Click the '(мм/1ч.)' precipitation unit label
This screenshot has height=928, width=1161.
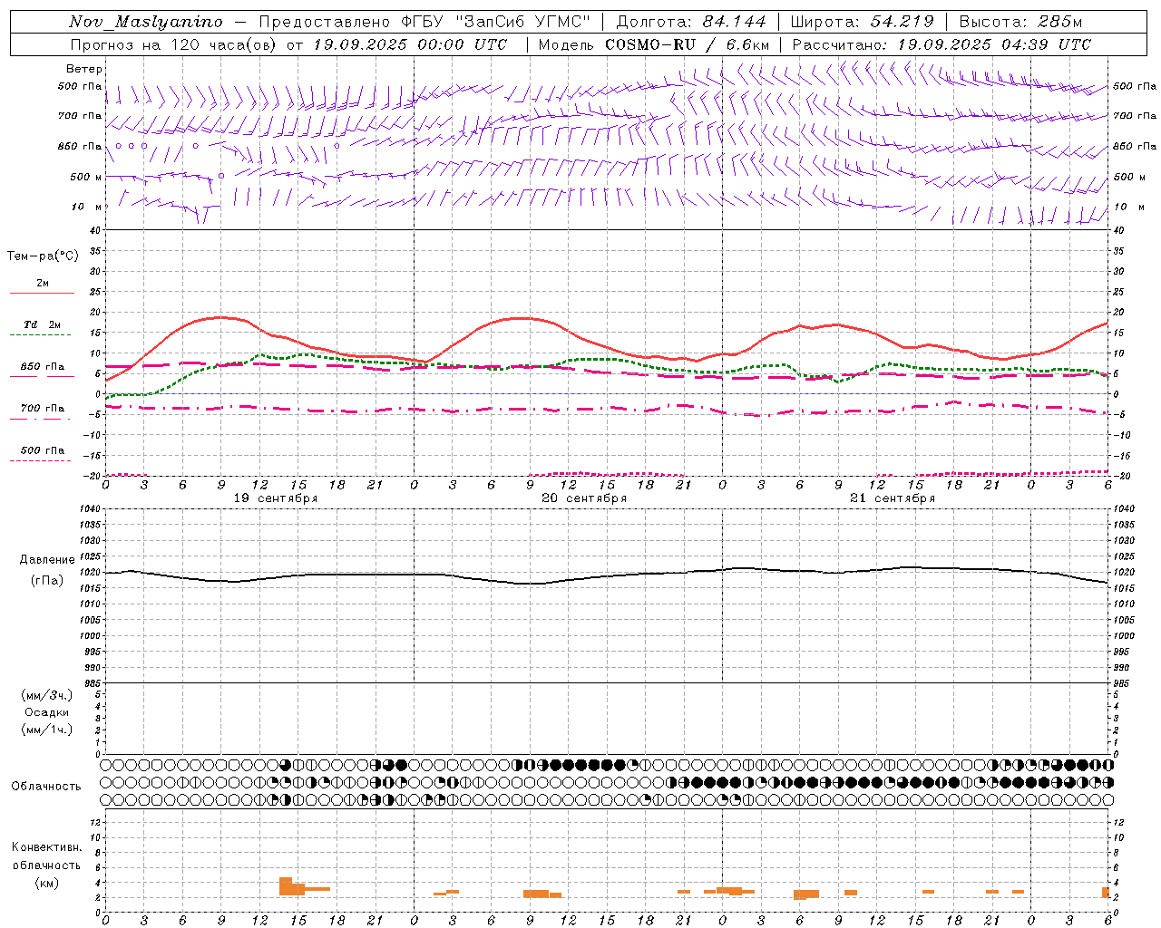point(47,730)
